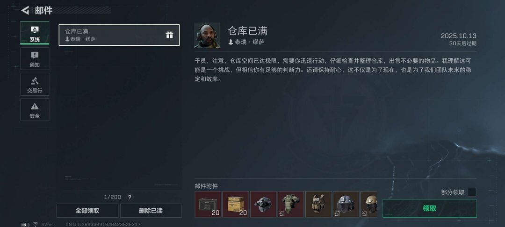
Task: Select the 仓库已满 mail entry
Action: pos(119,35)
